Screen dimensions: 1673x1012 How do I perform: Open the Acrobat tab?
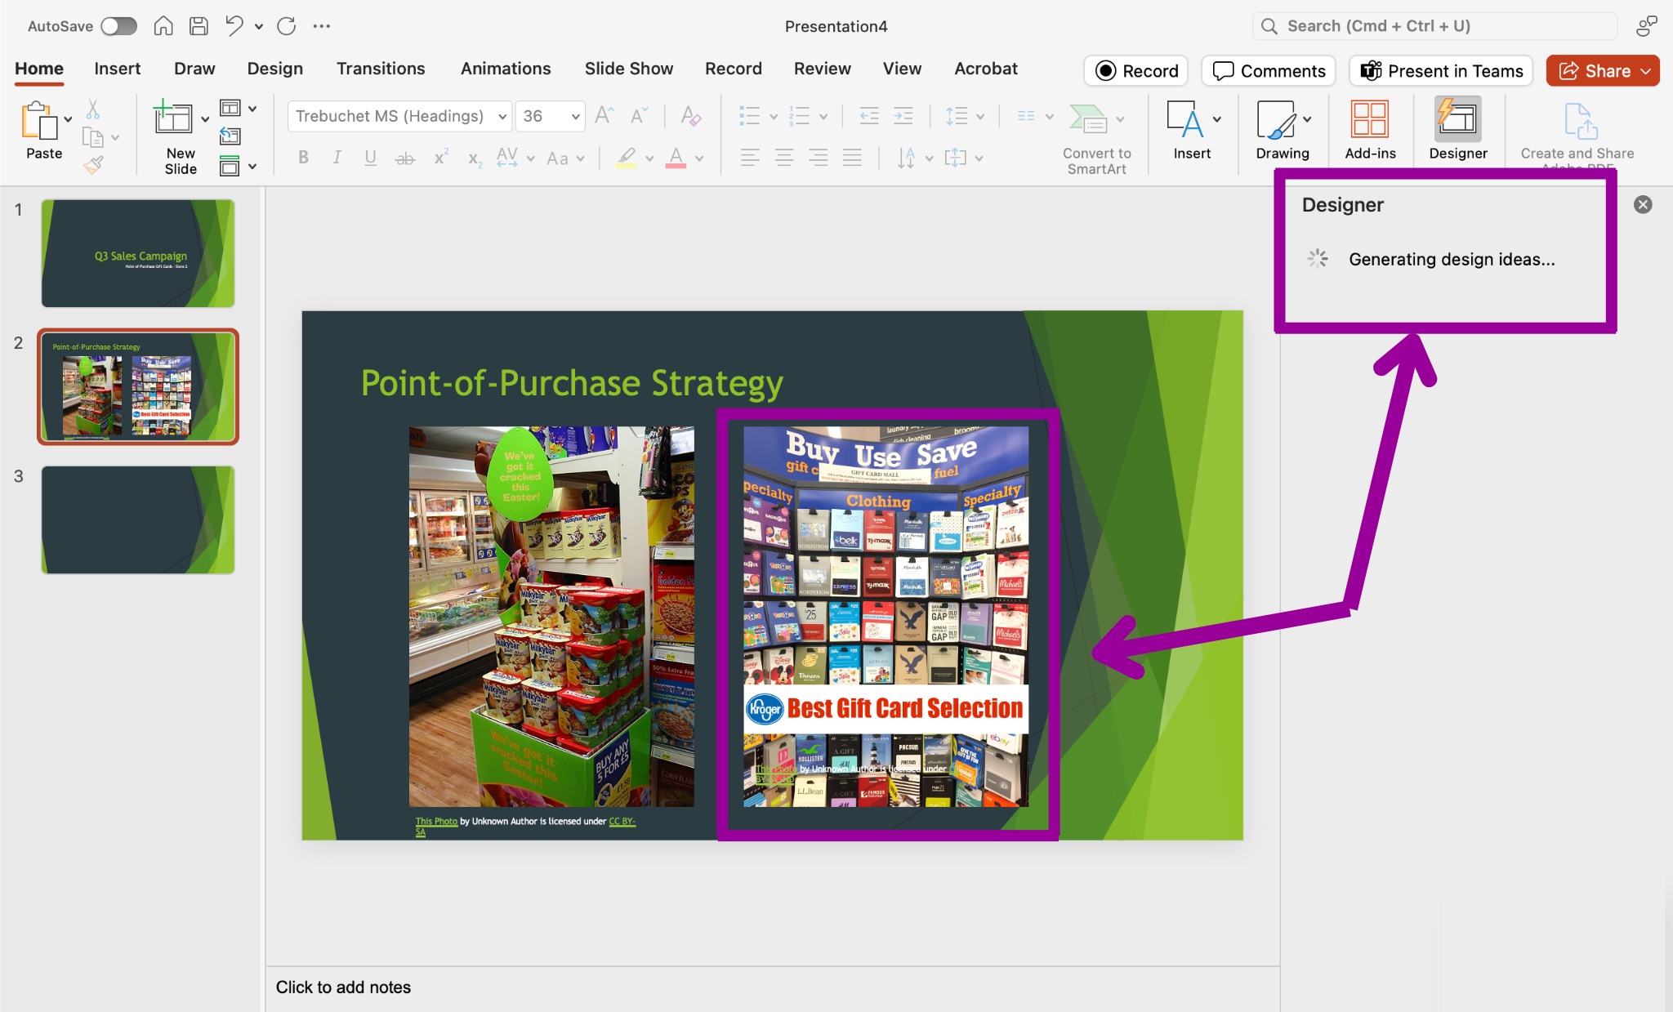point(986,69)
